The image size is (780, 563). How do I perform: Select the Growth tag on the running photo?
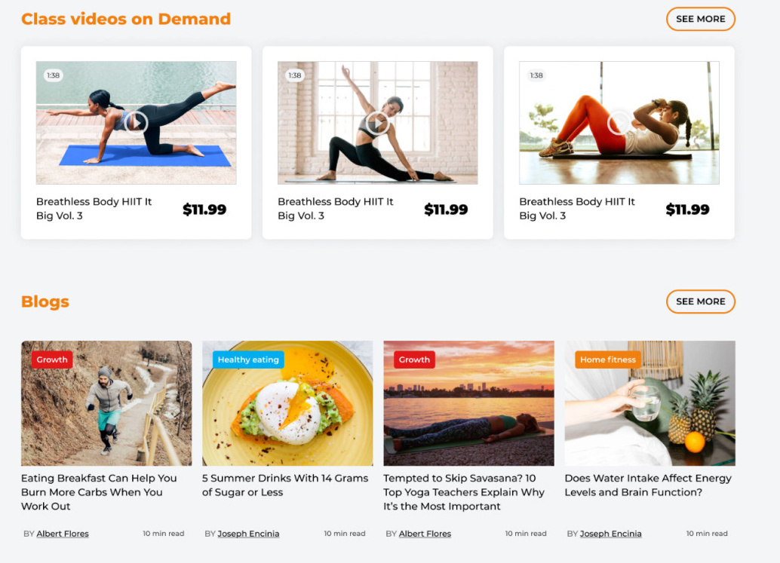tap(52, 360)
